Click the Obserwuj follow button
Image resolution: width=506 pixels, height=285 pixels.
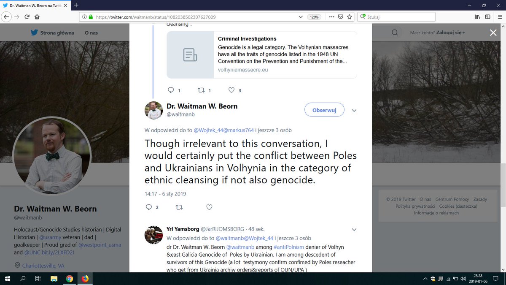click(324, 110)
